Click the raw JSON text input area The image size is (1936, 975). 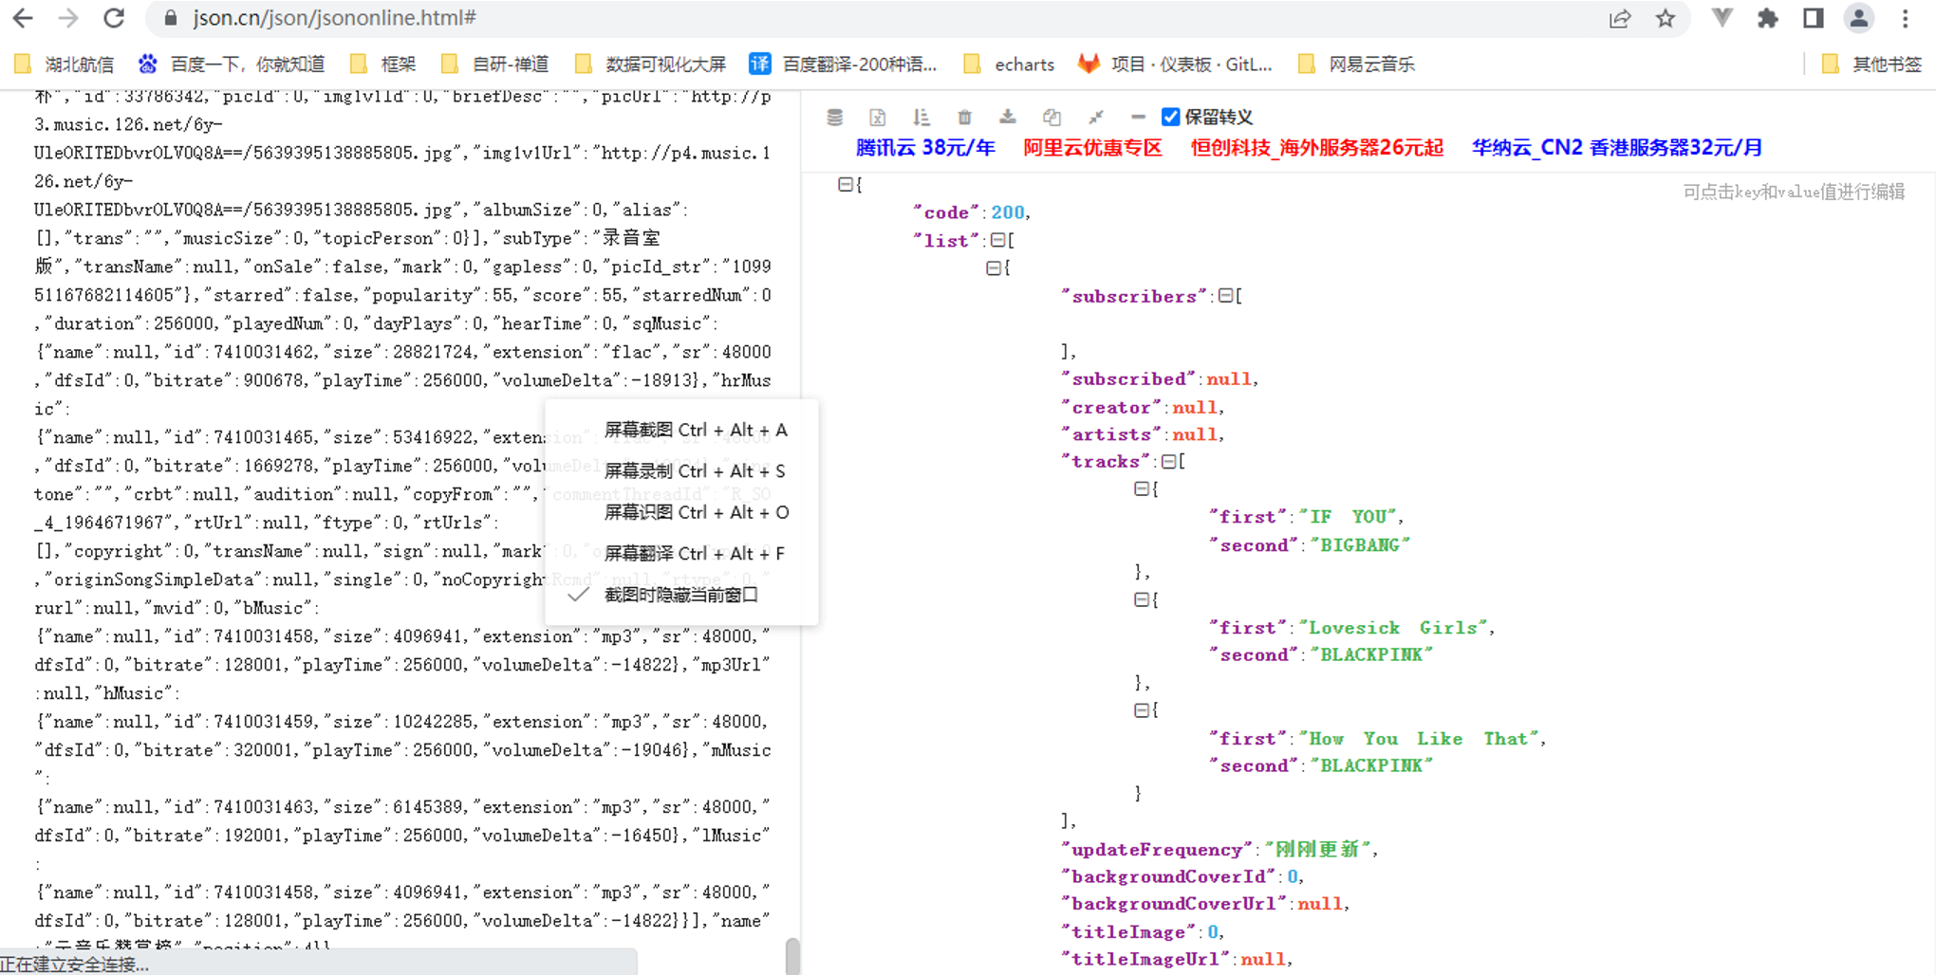(x=402, y=520)
